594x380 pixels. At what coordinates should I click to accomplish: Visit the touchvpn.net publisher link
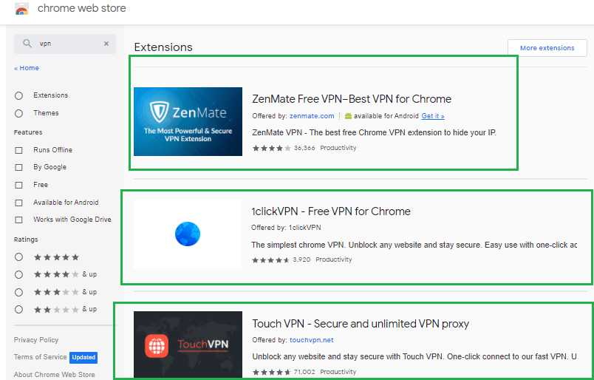point(311,340)
